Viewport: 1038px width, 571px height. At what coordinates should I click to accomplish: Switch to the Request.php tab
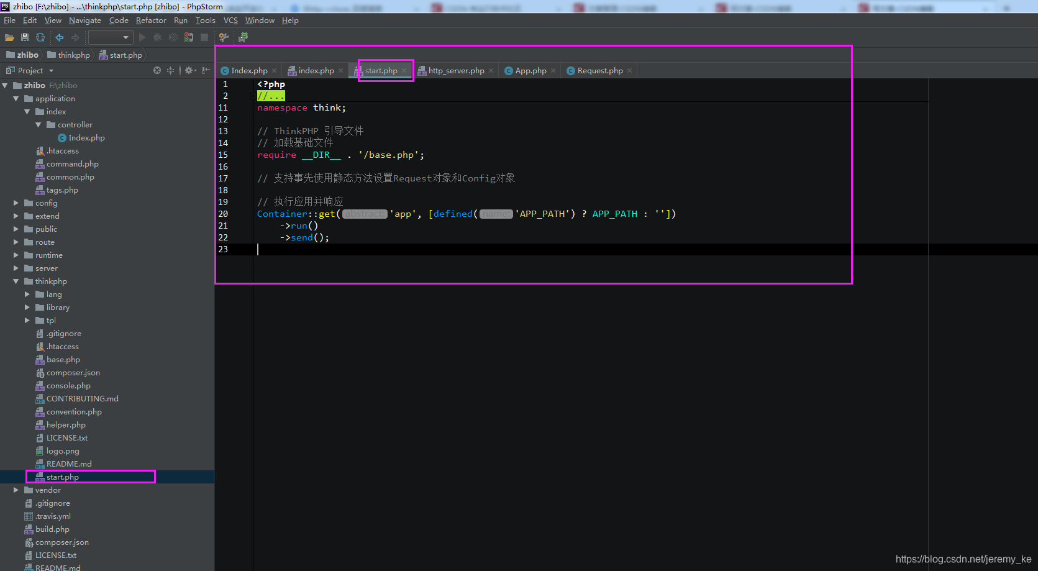599,71
